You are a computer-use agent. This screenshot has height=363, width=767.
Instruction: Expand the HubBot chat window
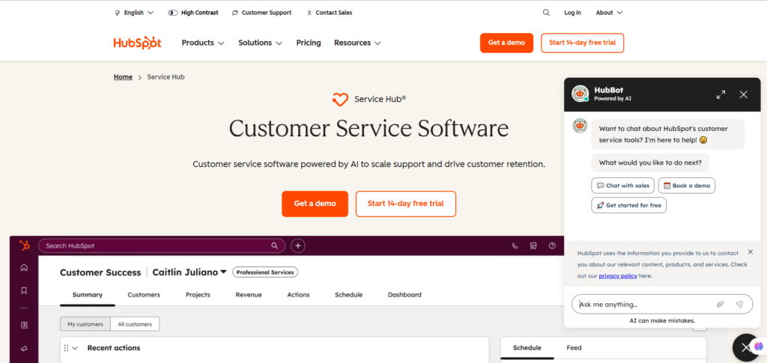tap(721, 94)
